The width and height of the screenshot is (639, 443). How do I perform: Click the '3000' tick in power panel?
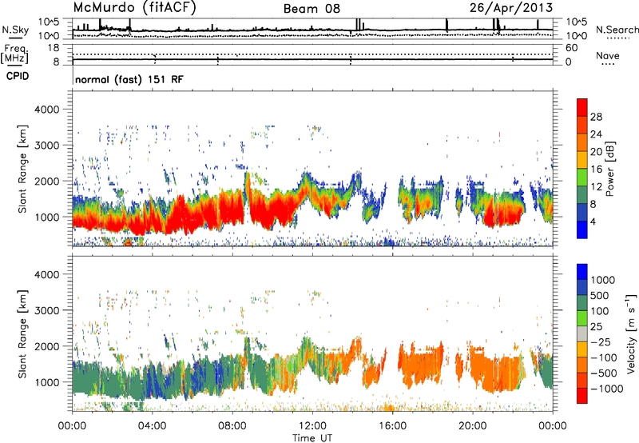pos(46,146)
